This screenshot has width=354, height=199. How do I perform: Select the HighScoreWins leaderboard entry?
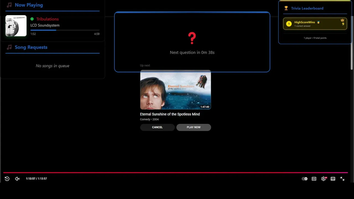pyautogui.click(x=315, y=24)
